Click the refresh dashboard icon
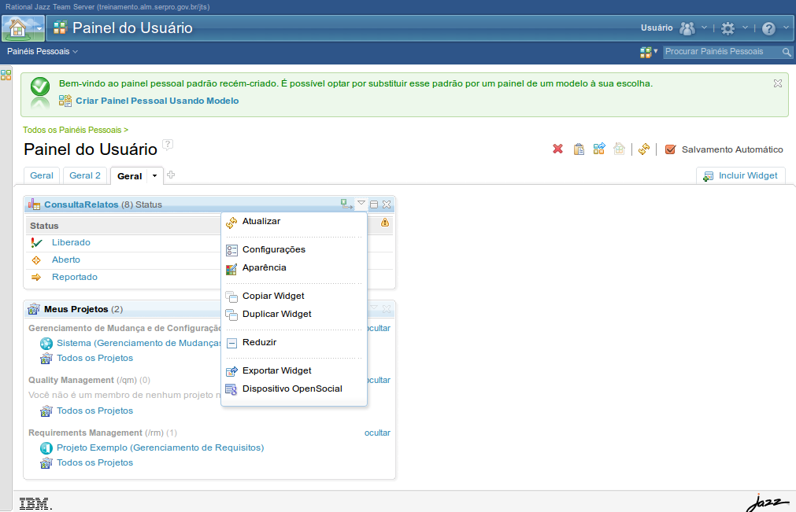The width and height of the screenshot is (796, 512). (644, 149)
